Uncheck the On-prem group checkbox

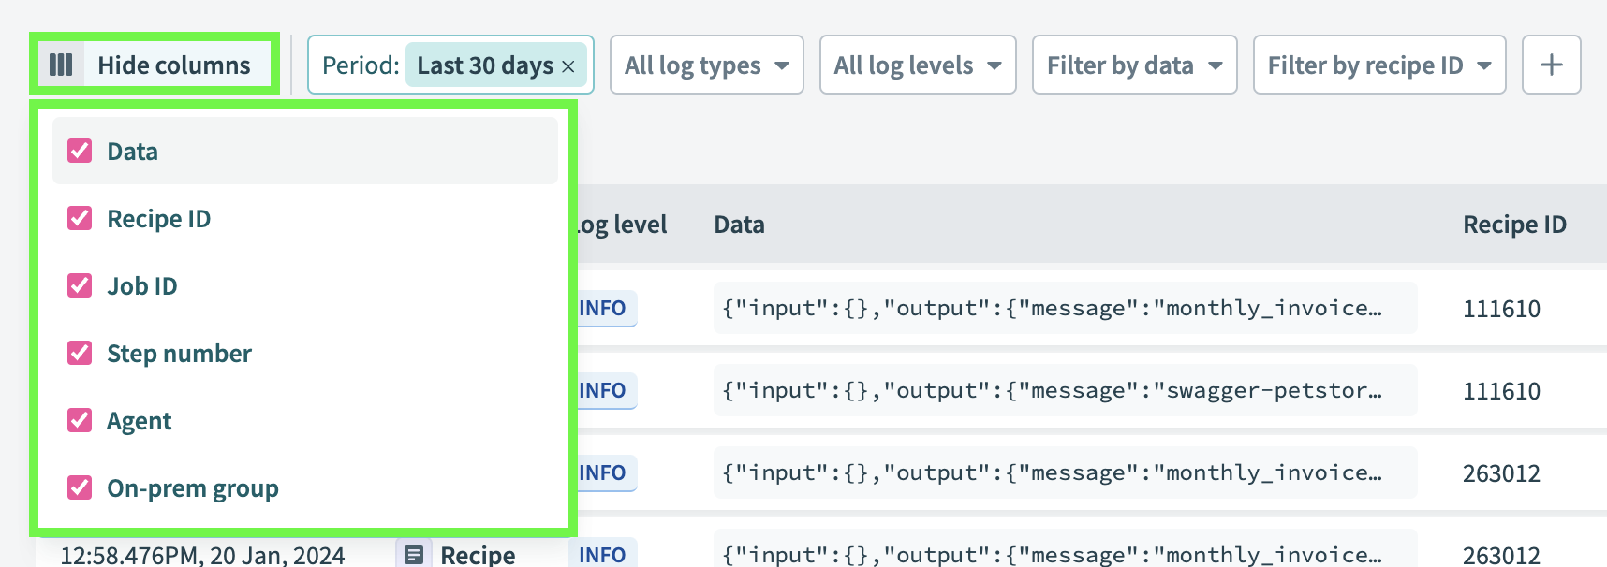tap(80, 487)
